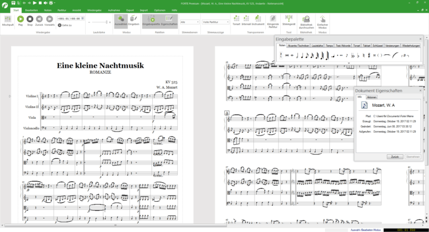Open Bibliothek durchsuchen

(x=307, y=22)
